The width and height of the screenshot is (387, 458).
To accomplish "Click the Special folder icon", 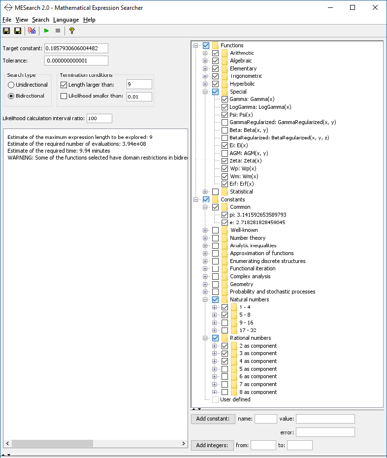I will pyautogui.click(x=225, y=92).
